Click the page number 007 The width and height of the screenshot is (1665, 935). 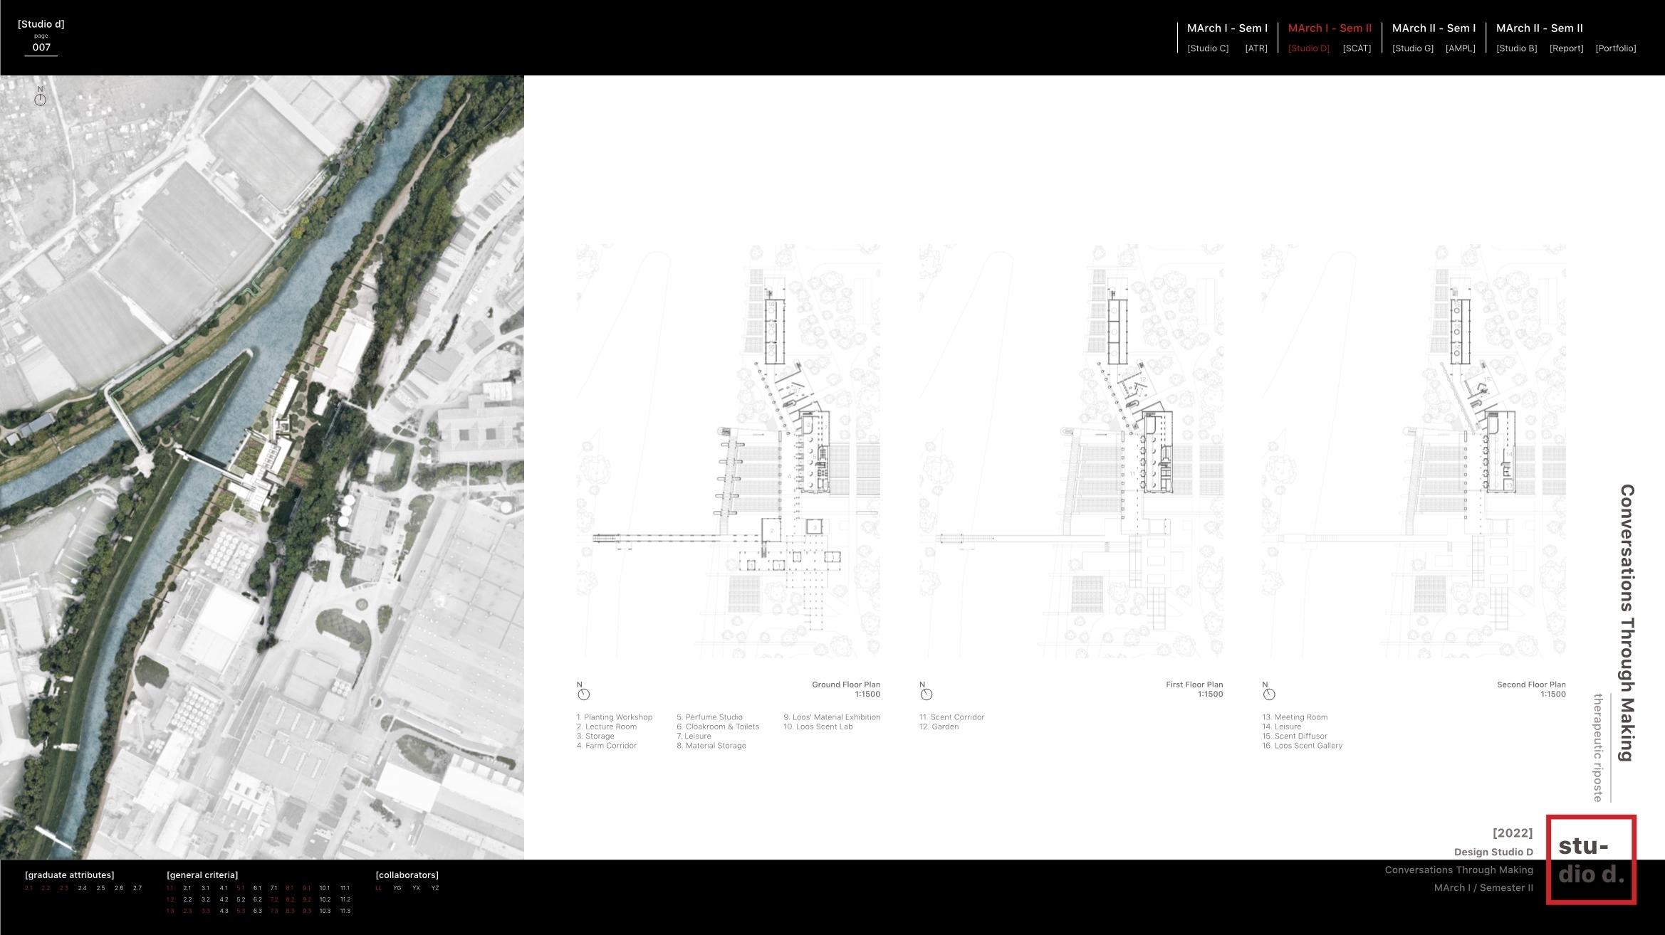[41, 48]
